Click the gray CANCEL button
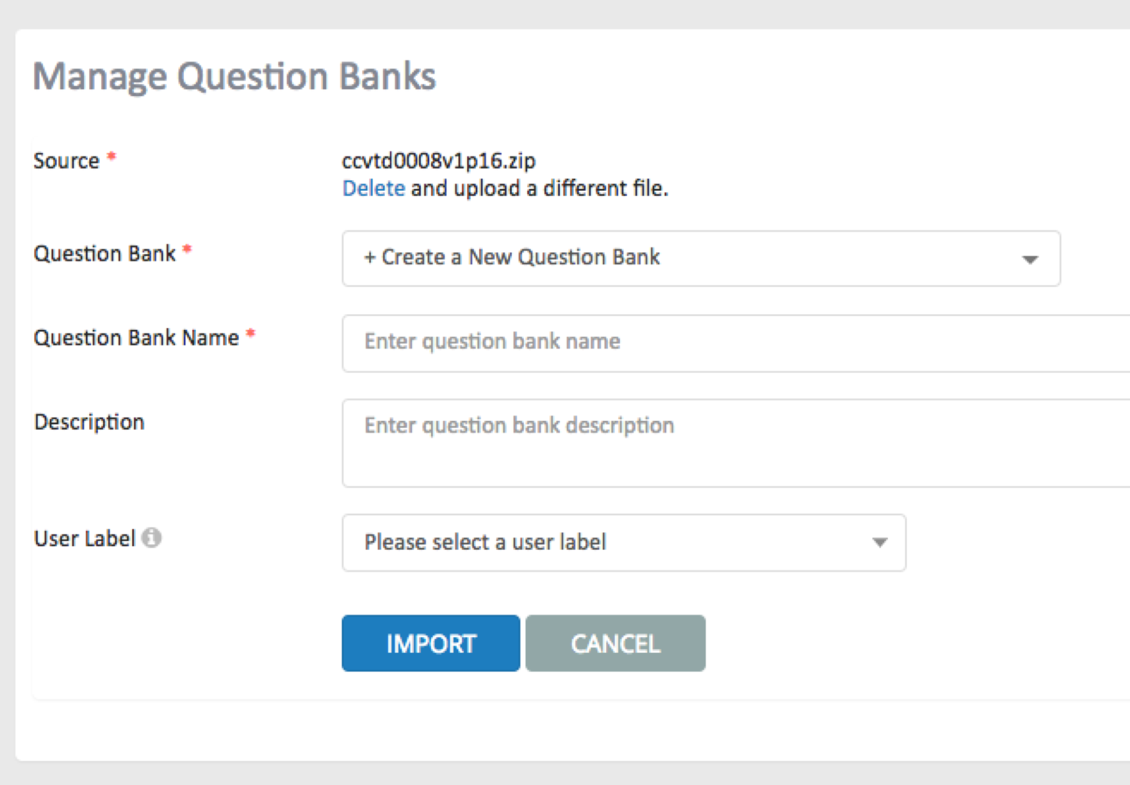1130x785 pixels. (615, 644)
